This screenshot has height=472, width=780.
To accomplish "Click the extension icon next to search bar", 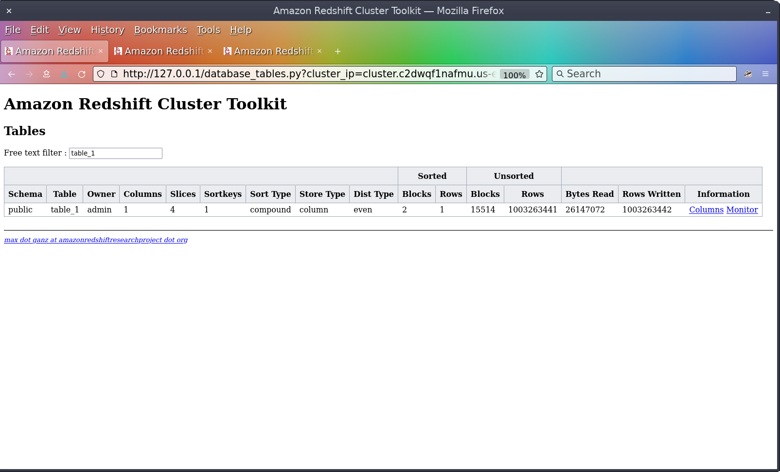I will [x=748, y=74].
